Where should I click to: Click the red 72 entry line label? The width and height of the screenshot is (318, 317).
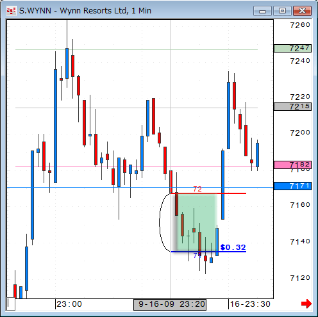[197, 189]
